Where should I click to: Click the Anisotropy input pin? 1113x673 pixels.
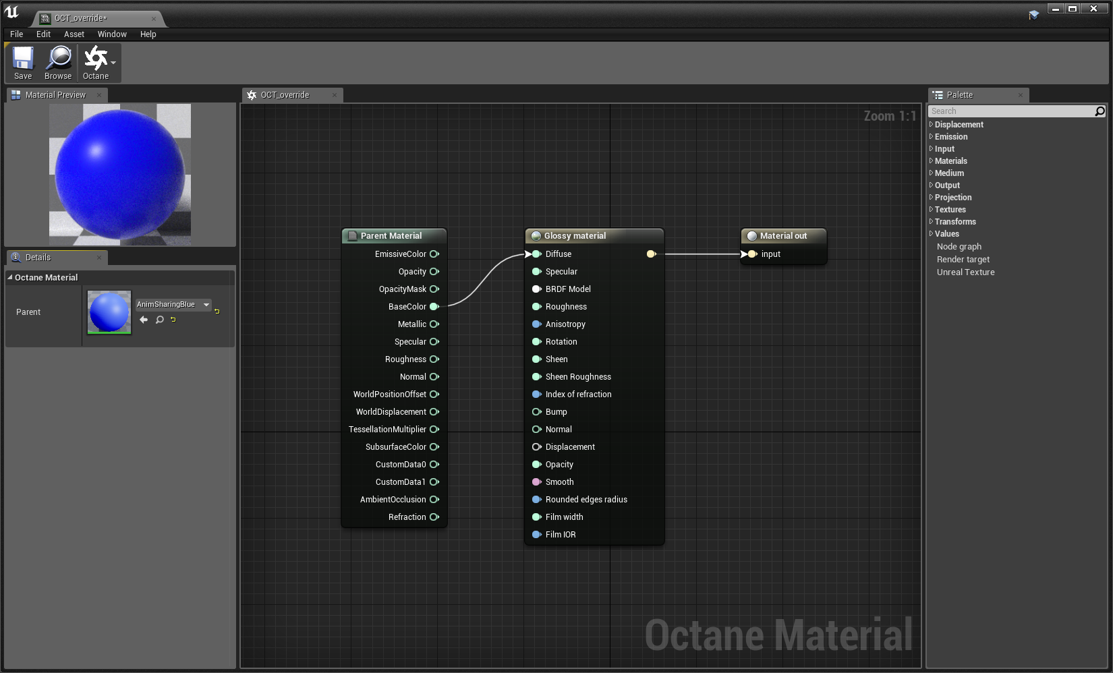point(537,324)
